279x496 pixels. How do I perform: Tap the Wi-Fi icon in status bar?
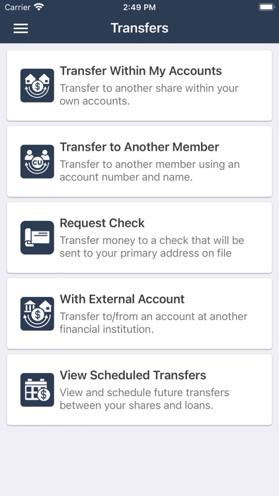(x=39, y=7)
